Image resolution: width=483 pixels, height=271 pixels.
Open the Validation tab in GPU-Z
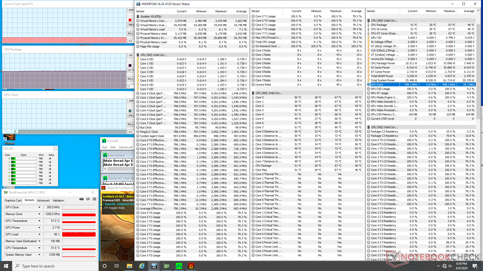pos(58,200)
